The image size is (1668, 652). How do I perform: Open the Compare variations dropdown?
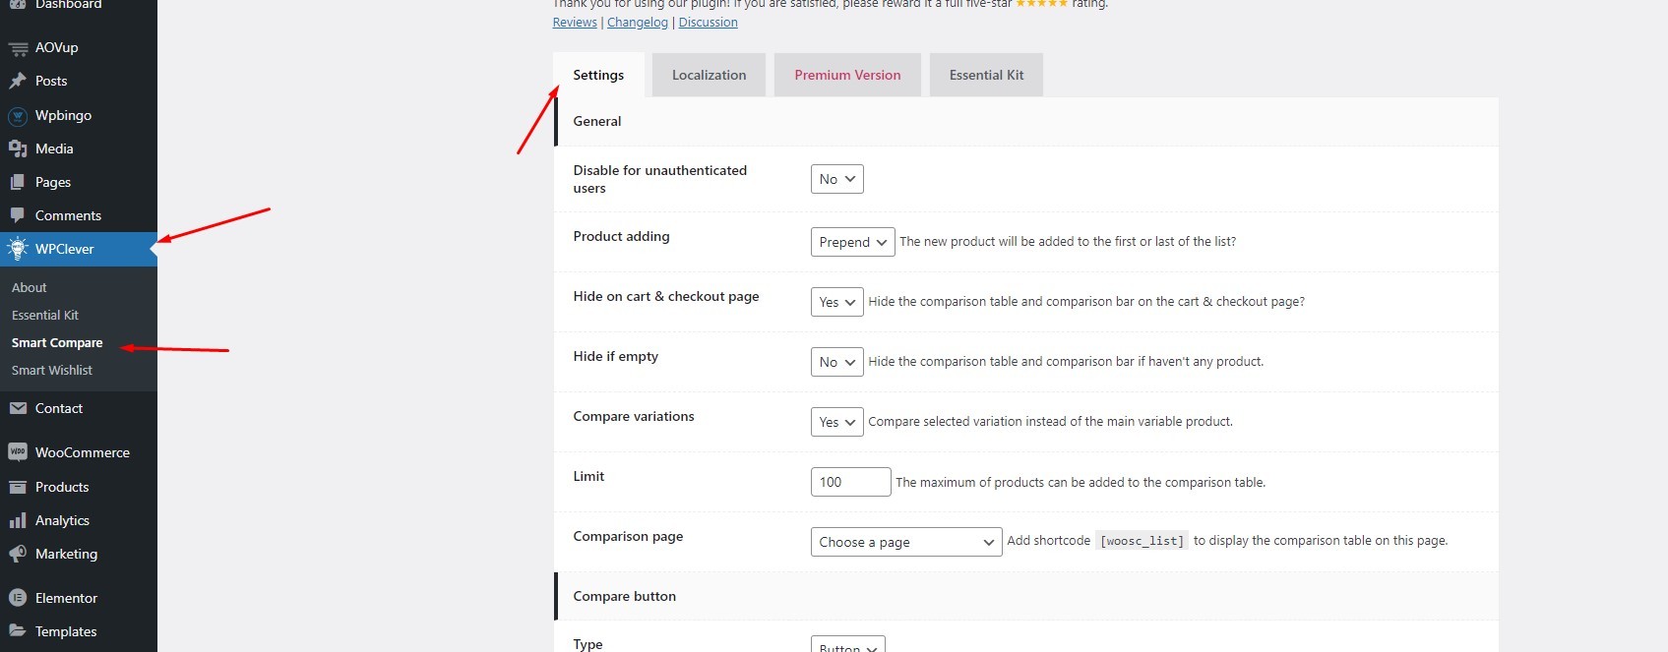pyautogui.click(x=836, y=422)
